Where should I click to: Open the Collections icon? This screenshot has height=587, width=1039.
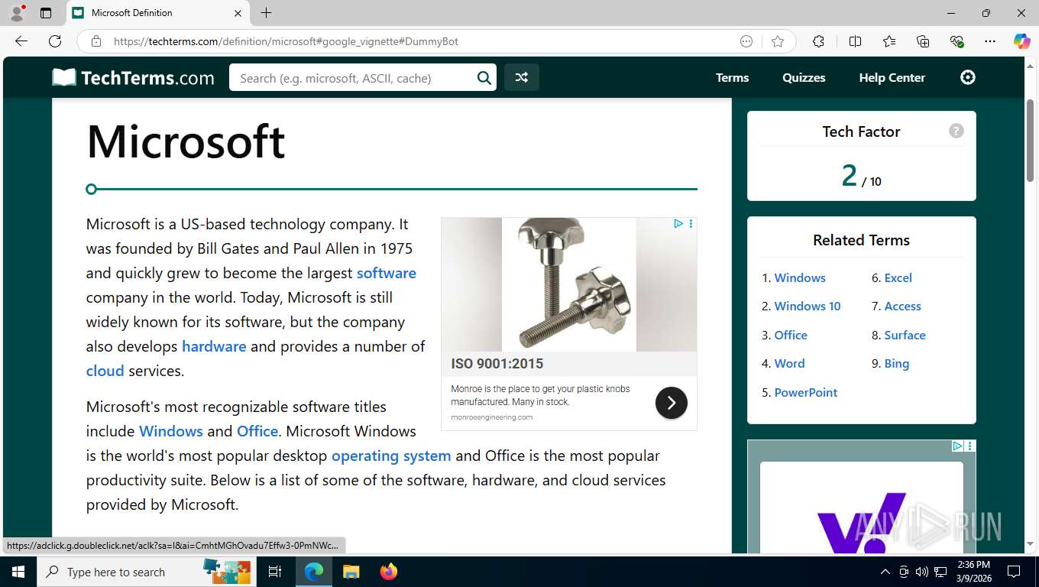tap(923, 41)
